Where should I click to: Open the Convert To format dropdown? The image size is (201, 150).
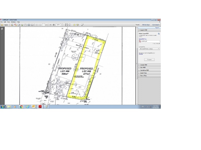[x=149, y=49]
